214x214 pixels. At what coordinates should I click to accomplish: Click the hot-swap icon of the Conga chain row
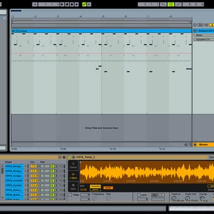61,176
